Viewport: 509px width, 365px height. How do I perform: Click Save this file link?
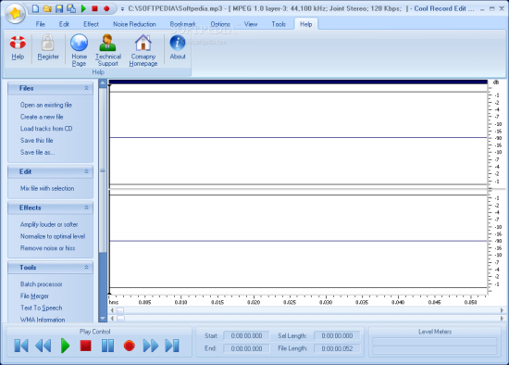coord(37,140)
